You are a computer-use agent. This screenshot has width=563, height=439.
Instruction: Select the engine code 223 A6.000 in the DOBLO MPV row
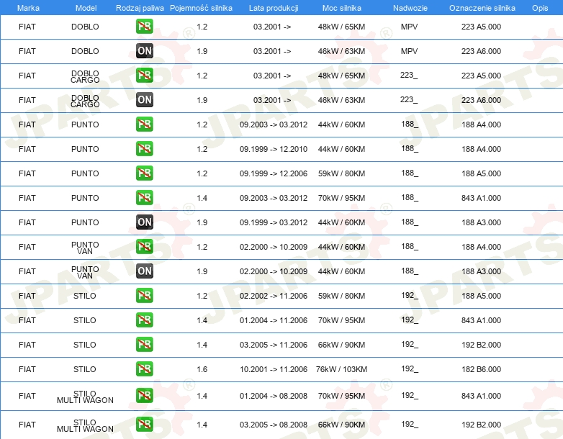click(x=481, y=51)
